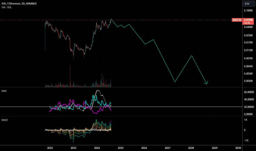256x151 pixels.
Task: Click the 1K MACI axis value
Action: click(246, 120)
